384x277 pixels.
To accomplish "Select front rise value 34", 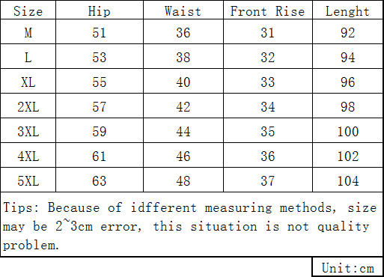I will tap(268, 106).
